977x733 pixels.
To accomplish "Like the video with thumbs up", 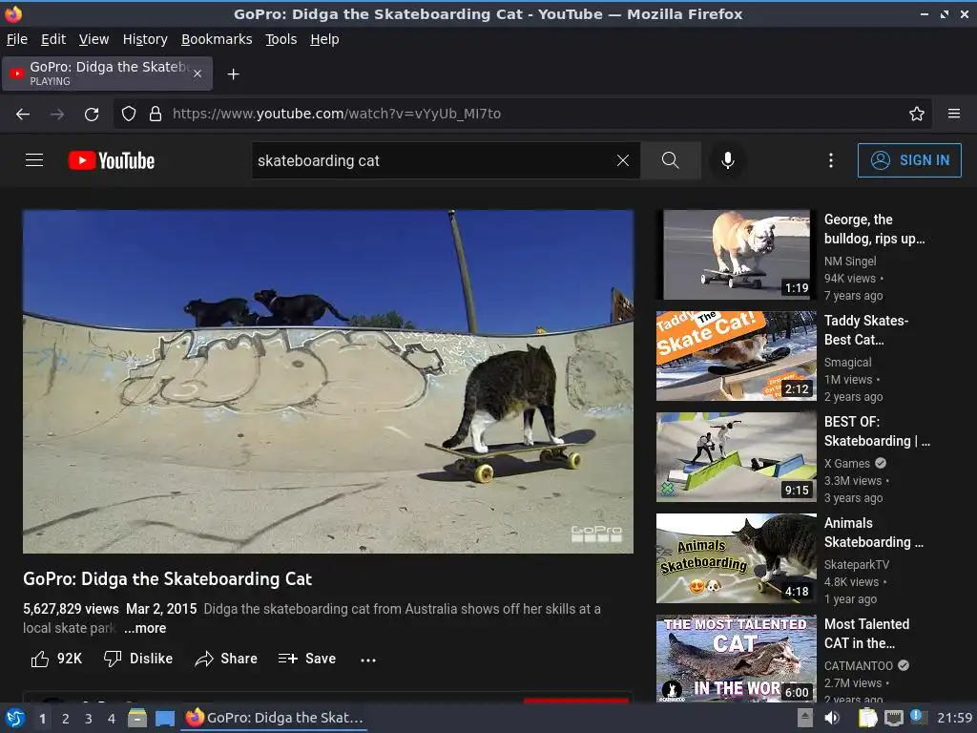I will coord(56,659).
